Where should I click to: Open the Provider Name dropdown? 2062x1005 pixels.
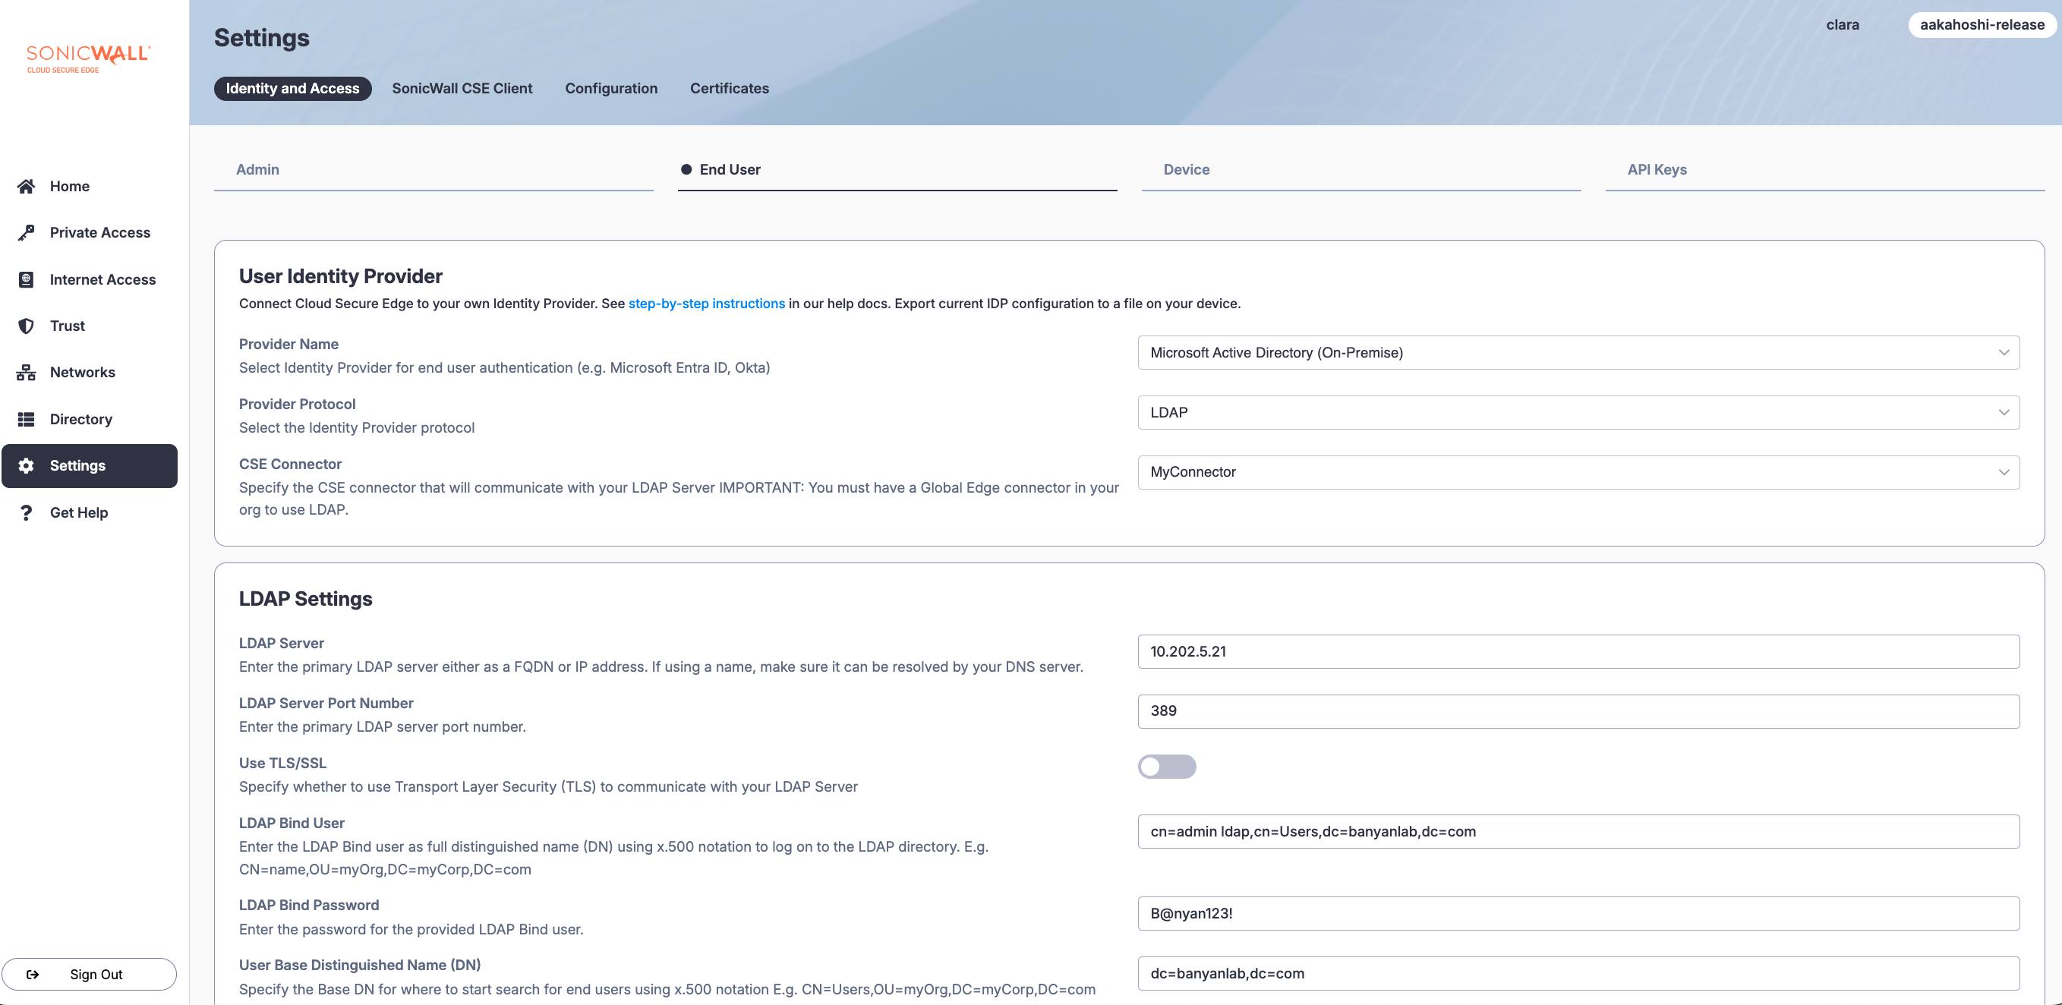(x=1578, y=353)
